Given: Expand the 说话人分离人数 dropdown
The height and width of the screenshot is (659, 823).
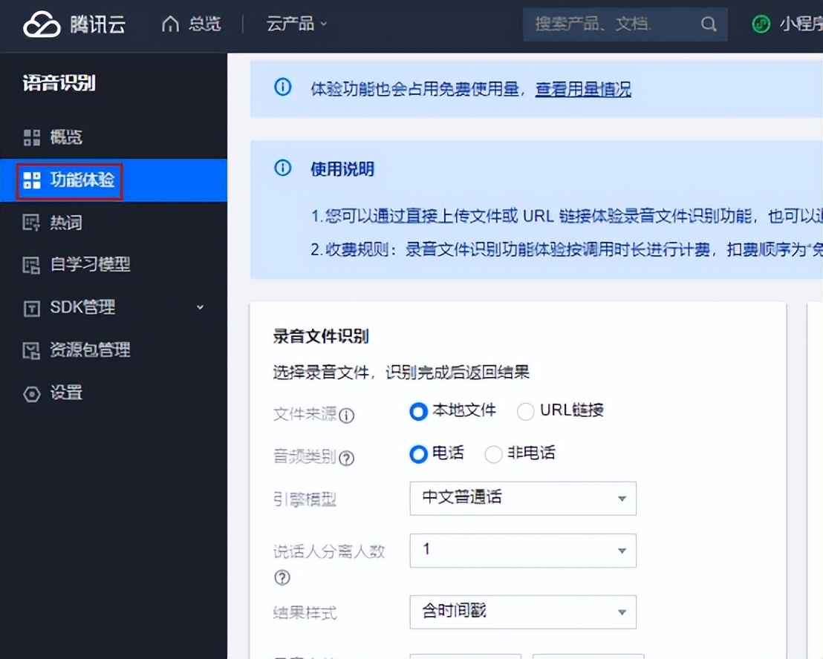Looking at the screenshot, I should pyautogui.click(x=522, y=551).
